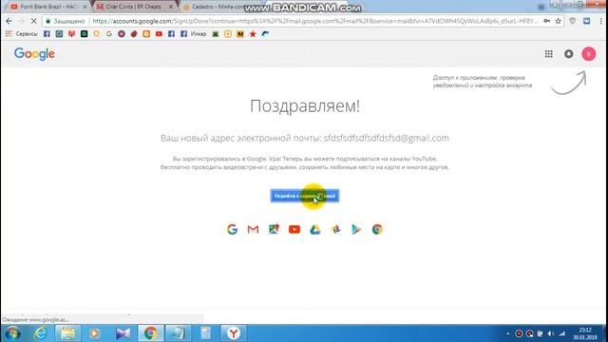This screenshot has height=342, width=608.
Task: Click the "Поздравляем!" heading
Action: click(x=305, y=105)
